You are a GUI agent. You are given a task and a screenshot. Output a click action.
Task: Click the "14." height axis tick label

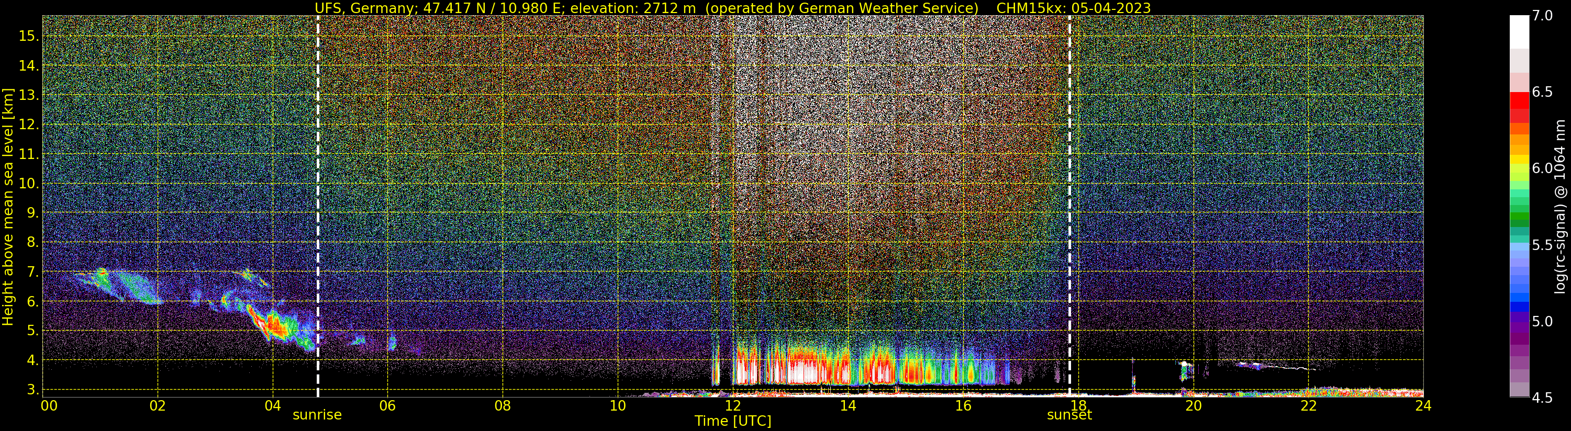point(30,66)
